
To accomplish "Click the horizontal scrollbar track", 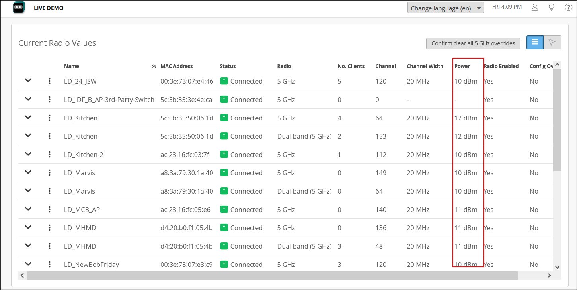I will coord(533,275).
